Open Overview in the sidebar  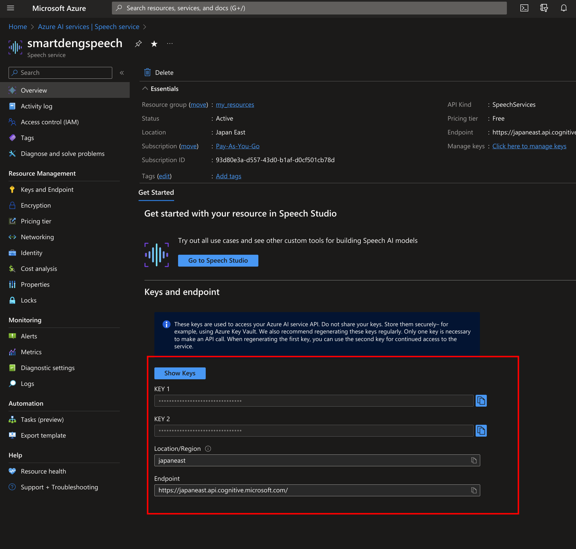coord(65,90)
